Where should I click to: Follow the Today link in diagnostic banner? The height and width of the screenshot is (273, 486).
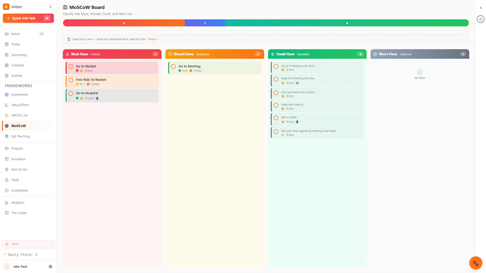153,39
